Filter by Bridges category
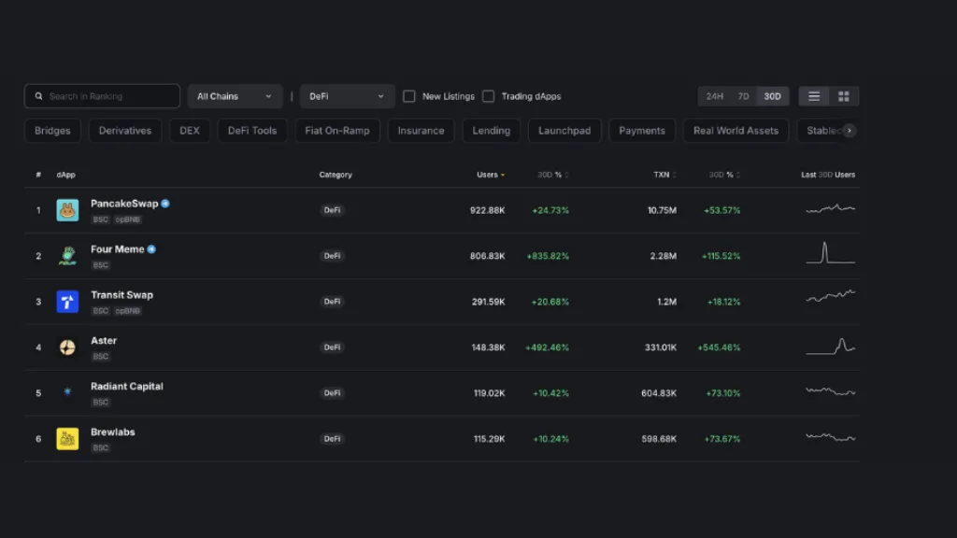 click(52, 131)
